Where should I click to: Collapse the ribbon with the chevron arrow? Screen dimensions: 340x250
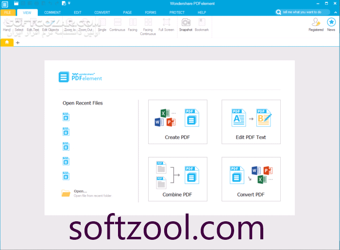[336, 12]
